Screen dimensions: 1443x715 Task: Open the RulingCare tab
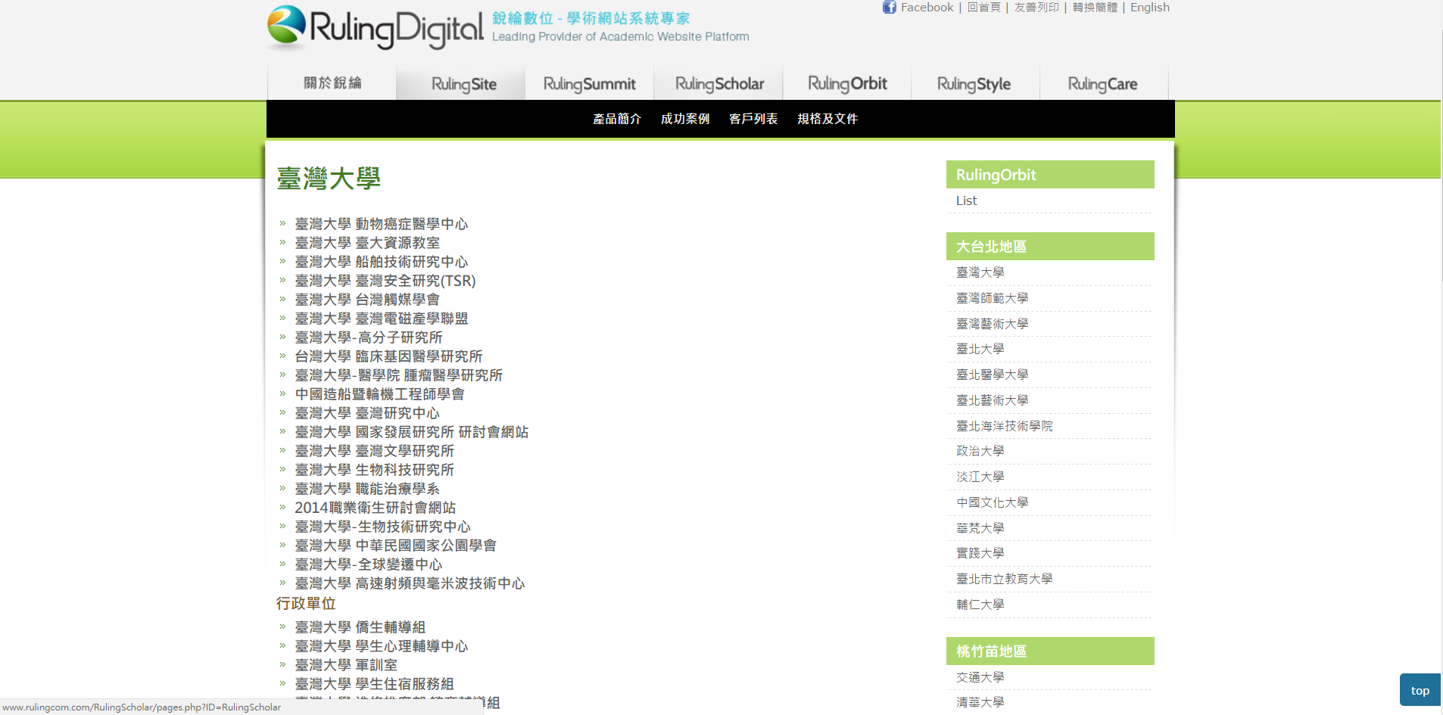[x=1103, y=83]
